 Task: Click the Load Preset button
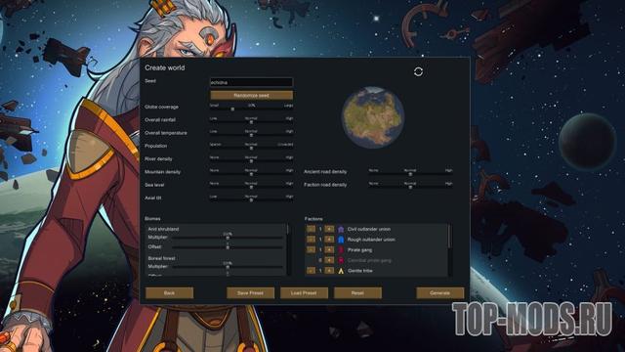click(304, 293)
